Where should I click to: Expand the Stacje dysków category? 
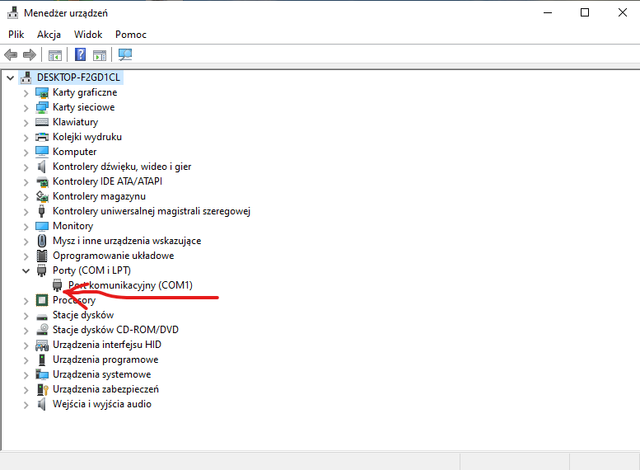(26, 315)
